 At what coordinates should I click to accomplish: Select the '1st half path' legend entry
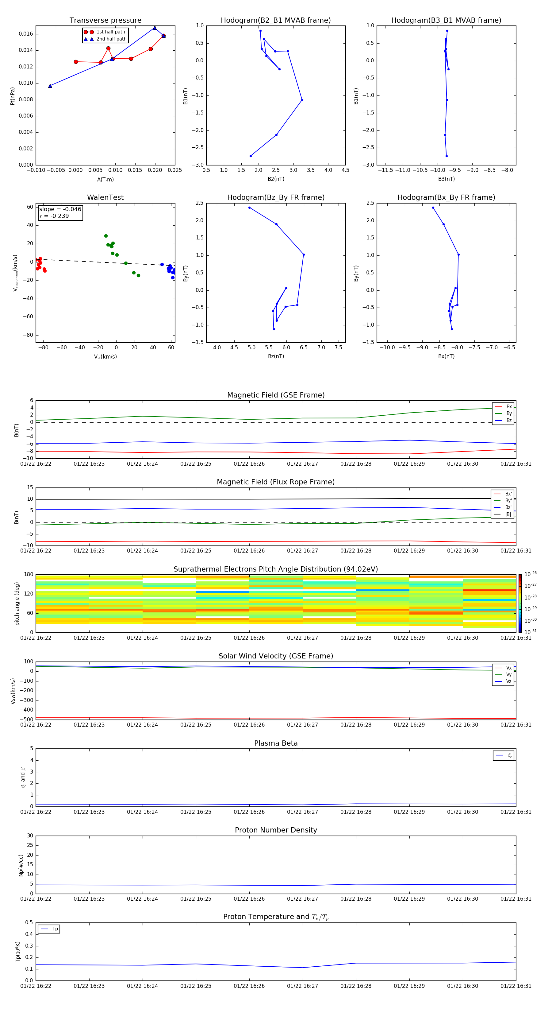[105, 32]
